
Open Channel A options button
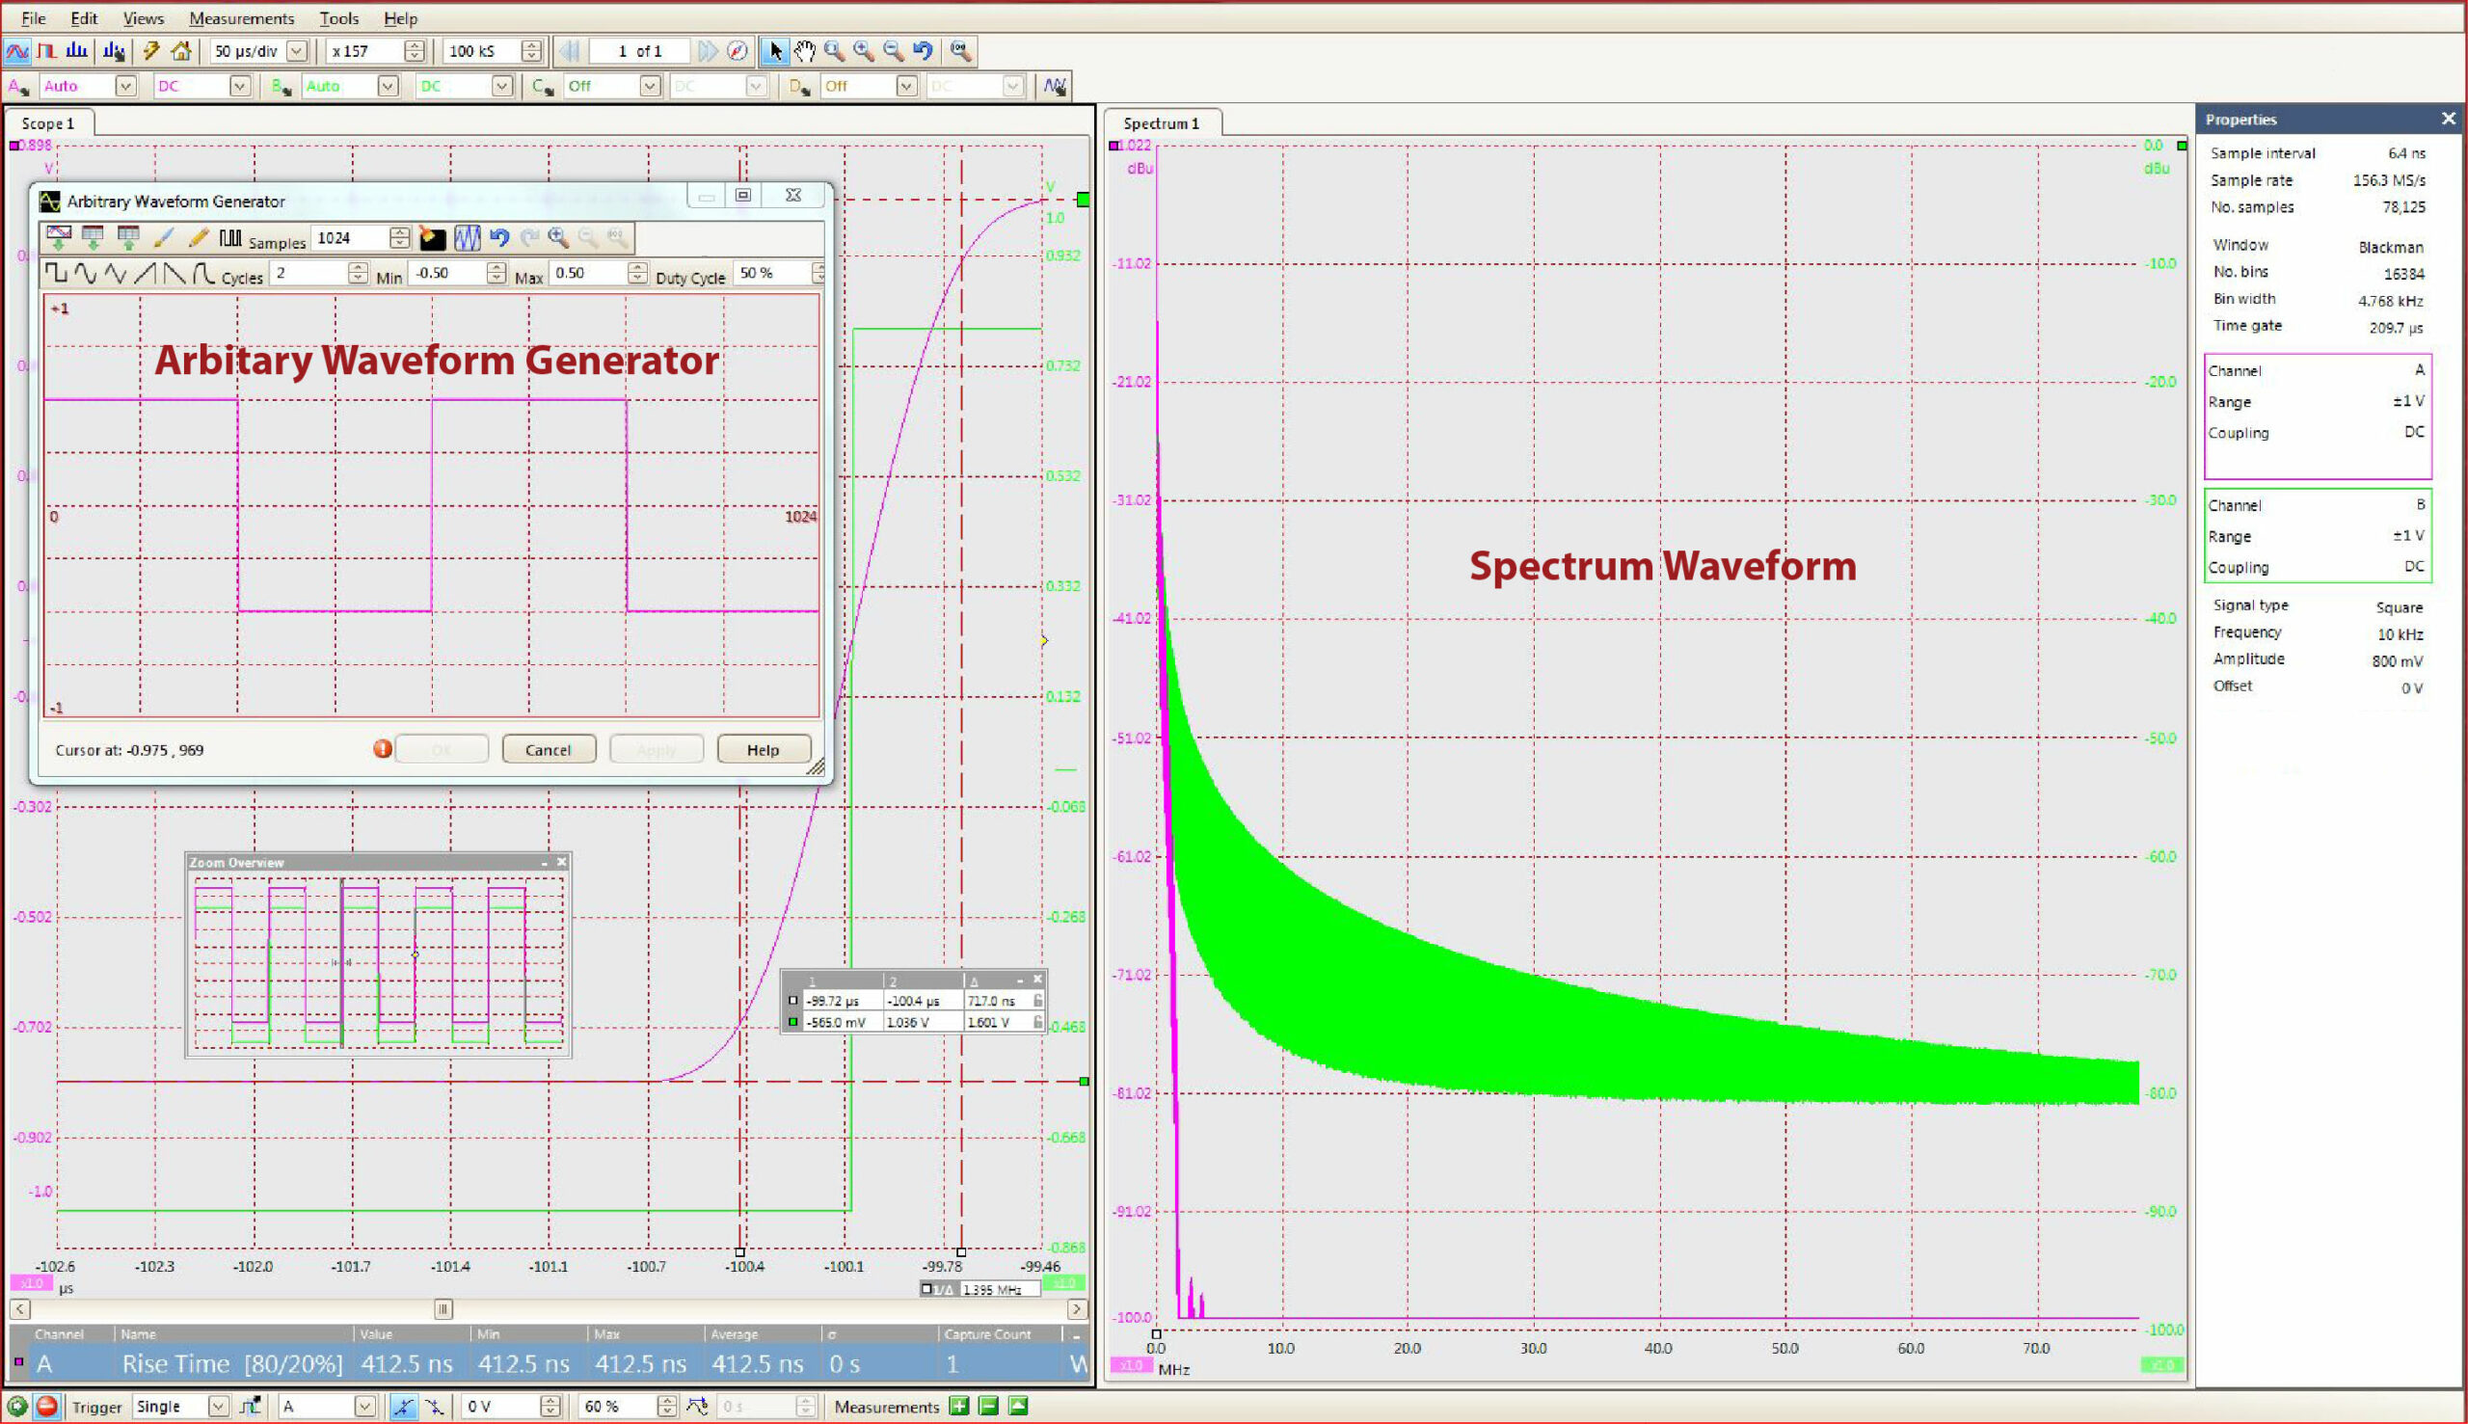18,86
